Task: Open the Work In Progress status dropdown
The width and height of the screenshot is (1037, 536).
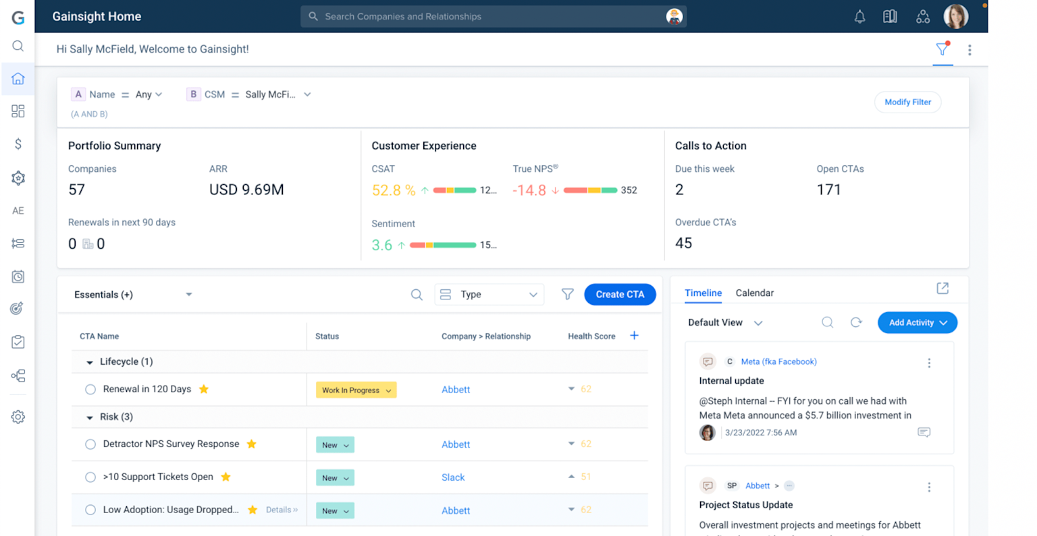Action: tap(356, 390)
